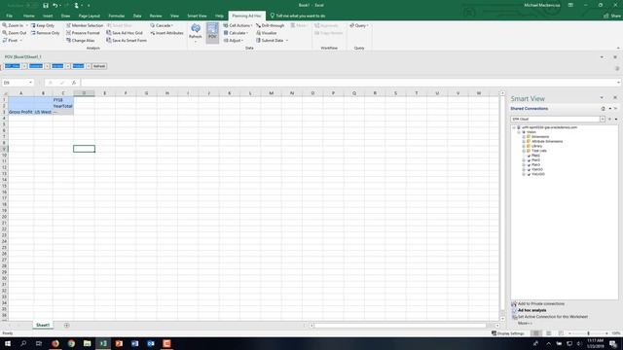Click Share button at top right

click(x=612, y=16)
